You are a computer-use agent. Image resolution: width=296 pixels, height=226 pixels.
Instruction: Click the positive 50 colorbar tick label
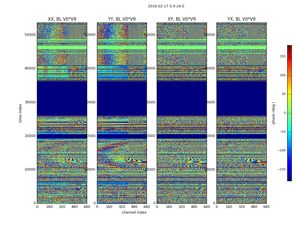point(284,94)
